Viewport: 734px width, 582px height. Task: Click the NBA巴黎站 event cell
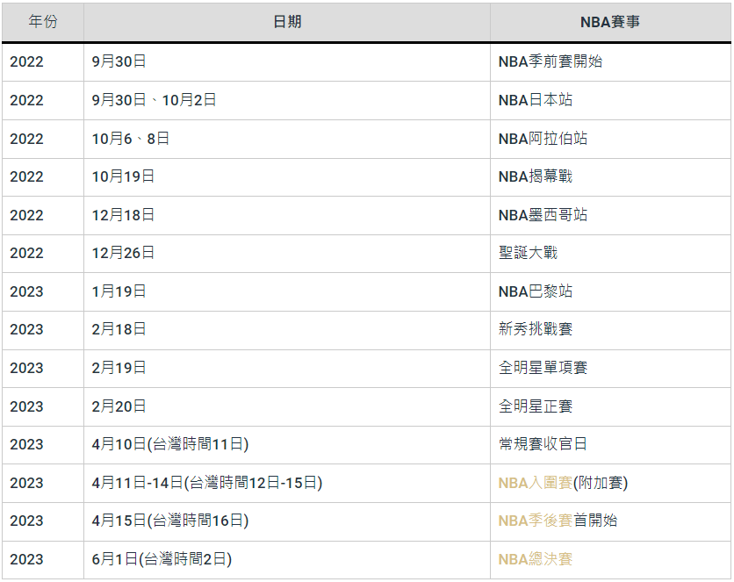coord(535,291)
